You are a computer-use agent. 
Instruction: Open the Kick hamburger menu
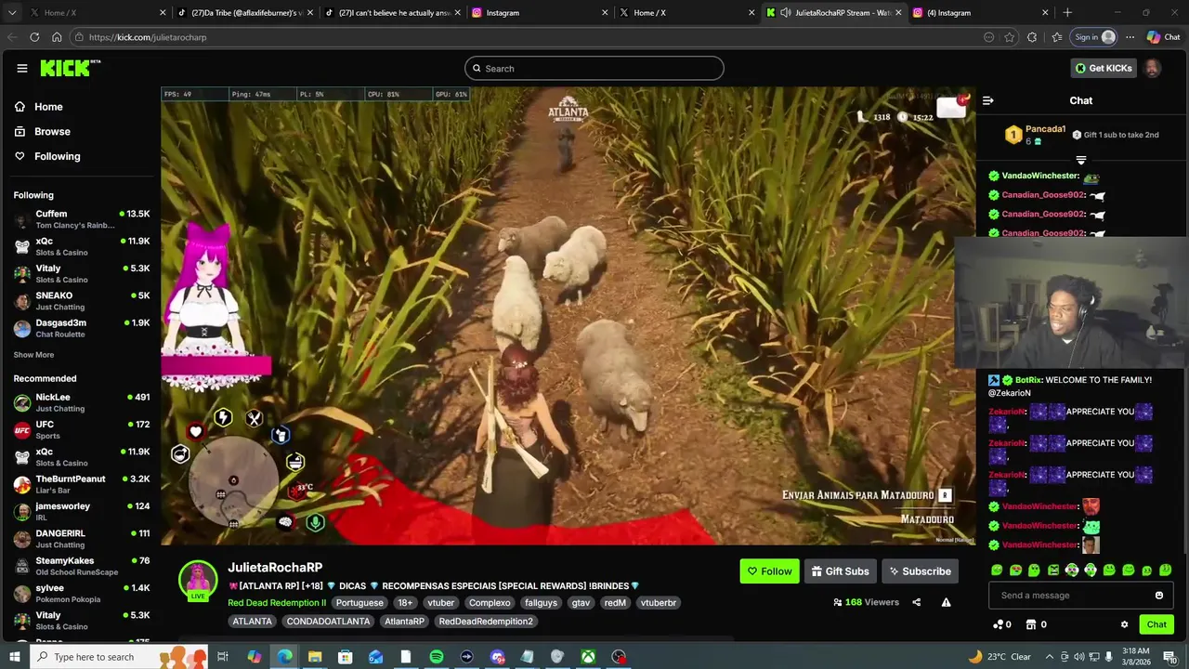tap(21, 68)
